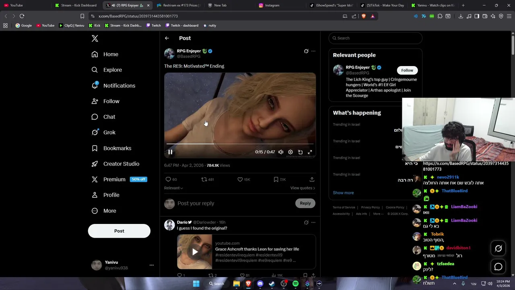Expand the Relevant replies sort dropdown
Viewport: 515px width, 290px height.
pos(173,188)
